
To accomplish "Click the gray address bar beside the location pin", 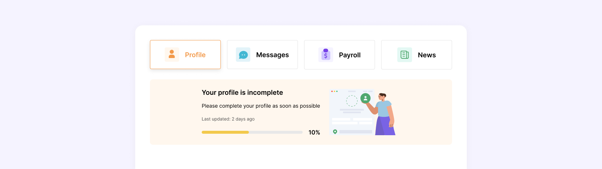I will [356, 132].
